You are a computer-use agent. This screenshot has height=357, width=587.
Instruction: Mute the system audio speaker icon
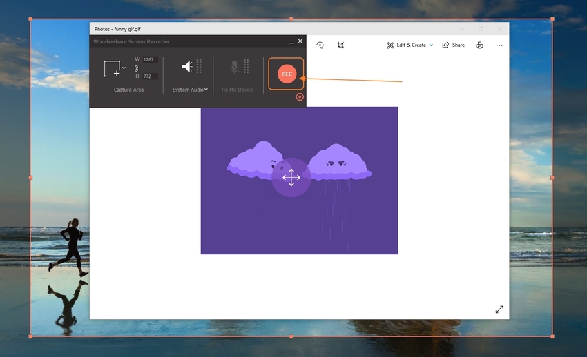tap(186, 66)
